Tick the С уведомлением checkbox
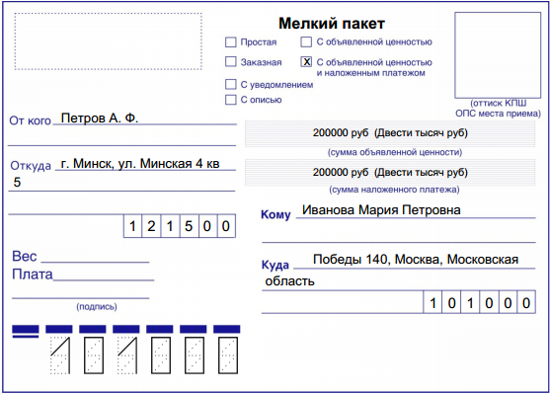Screen dimensions: 550x394 230,84
